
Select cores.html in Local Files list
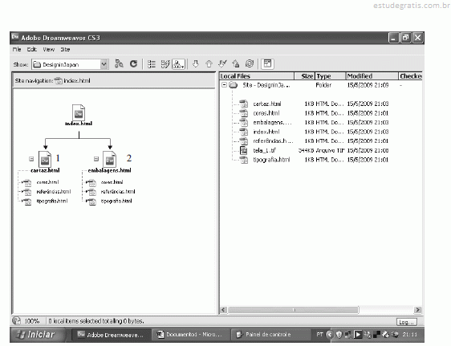tap(266, 113)
